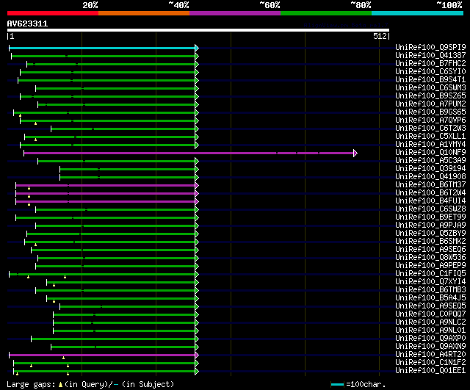Click the white AV623311 query sequence bar
Screen dimensions: 470x390
click(198, 30)
